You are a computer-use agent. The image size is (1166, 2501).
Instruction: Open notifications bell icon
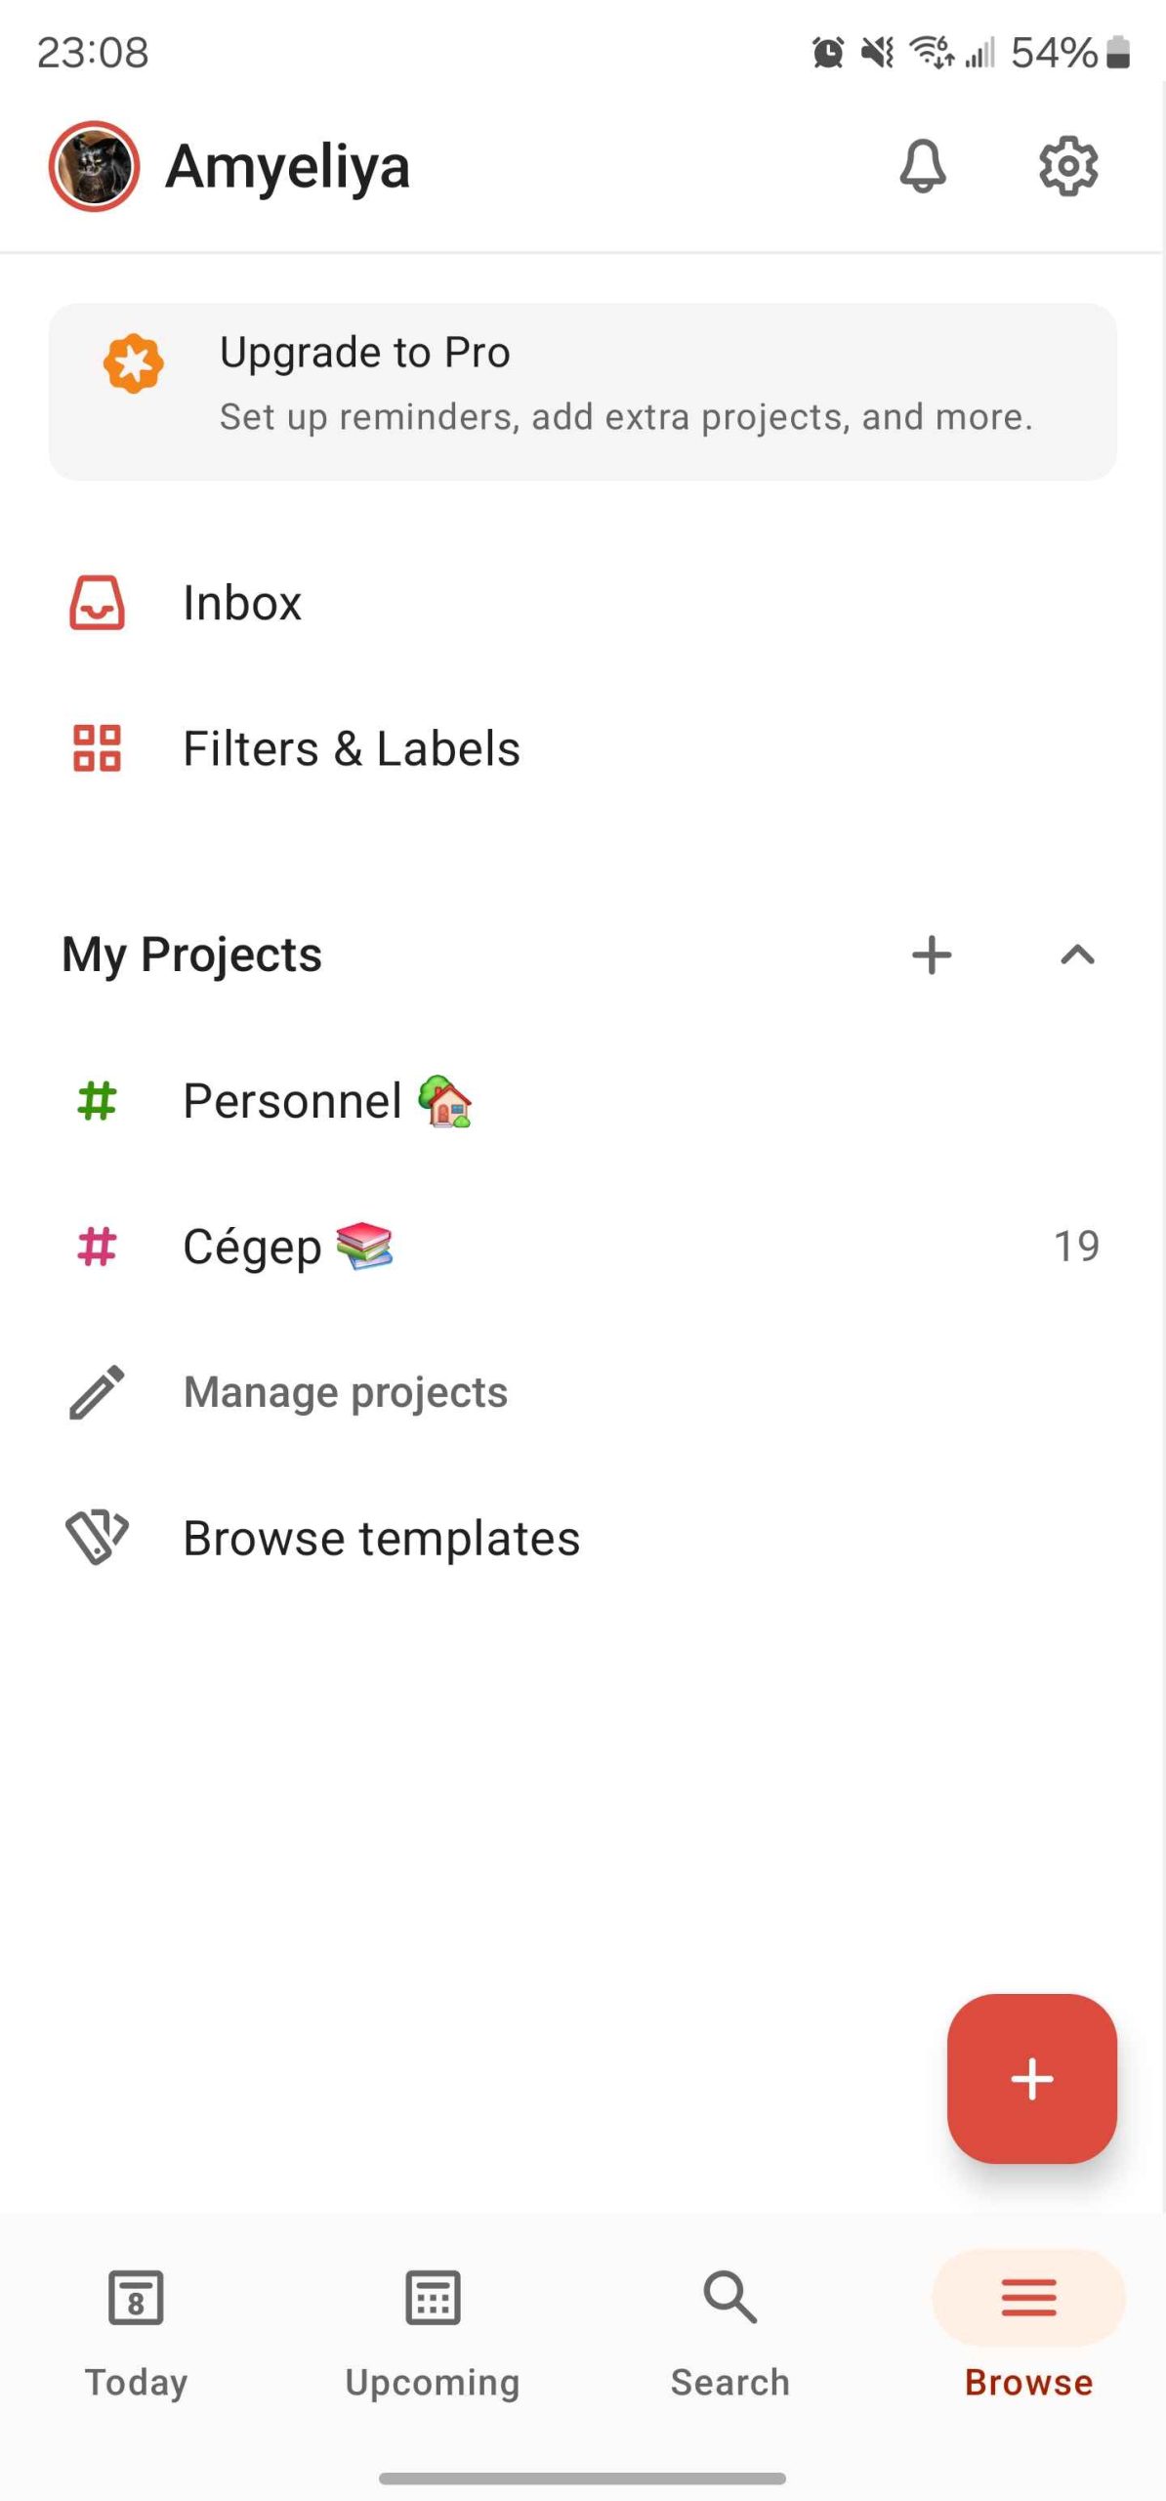(922, 166)
